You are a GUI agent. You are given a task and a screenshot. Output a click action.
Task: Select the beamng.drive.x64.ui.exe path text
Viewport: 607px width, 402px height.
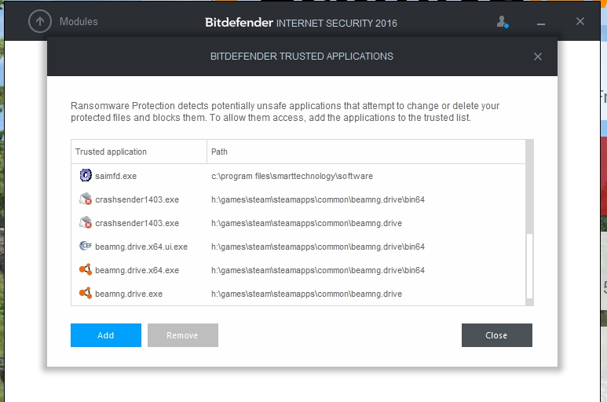318,247
